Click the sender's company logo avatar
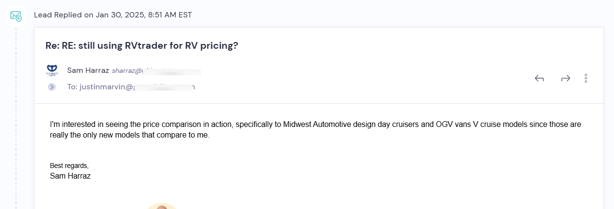Screen dimensions: 614x209 pyautogui.click(x=52, y=70)
